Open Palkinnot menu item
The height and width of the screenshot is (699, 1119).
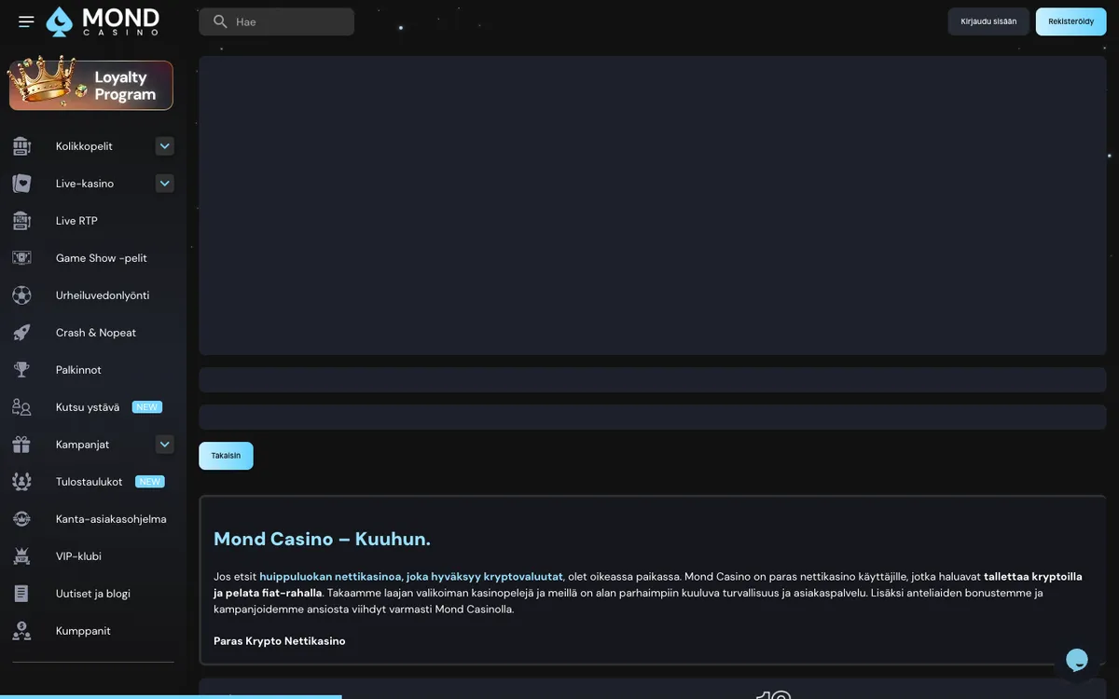[x=78, y=370]
